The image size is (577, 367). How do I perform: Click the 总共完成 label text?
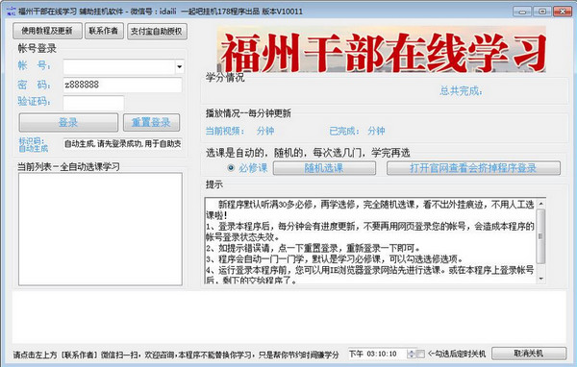point(461,90)
